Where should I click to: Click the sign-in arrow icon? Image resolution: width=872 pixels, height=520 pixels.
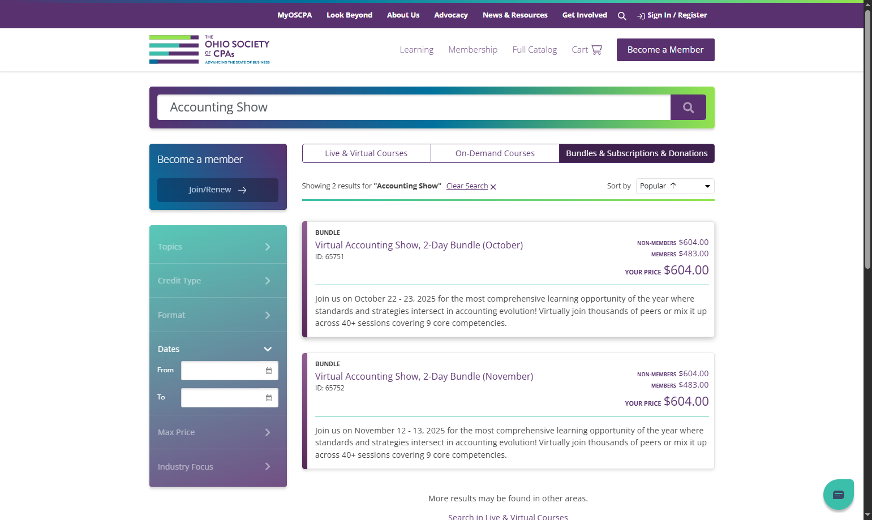coord(641,16)
